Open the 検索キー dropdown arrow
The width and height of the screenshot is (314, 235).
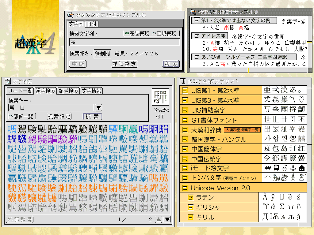point(98,108)
